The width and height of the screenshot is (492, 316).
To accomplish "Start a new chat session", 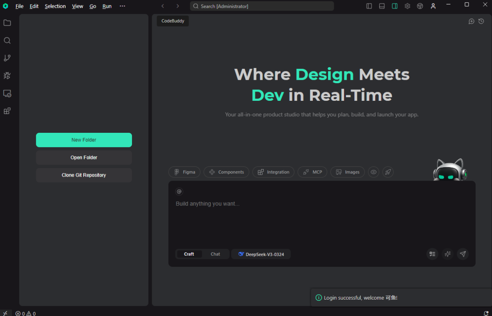I will click(x=471, y=21).
